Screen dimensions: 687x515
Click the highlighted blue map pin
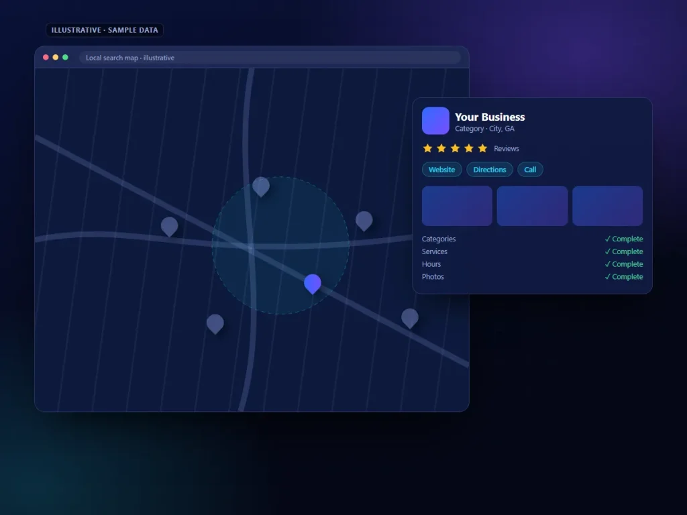pos(313,284)
